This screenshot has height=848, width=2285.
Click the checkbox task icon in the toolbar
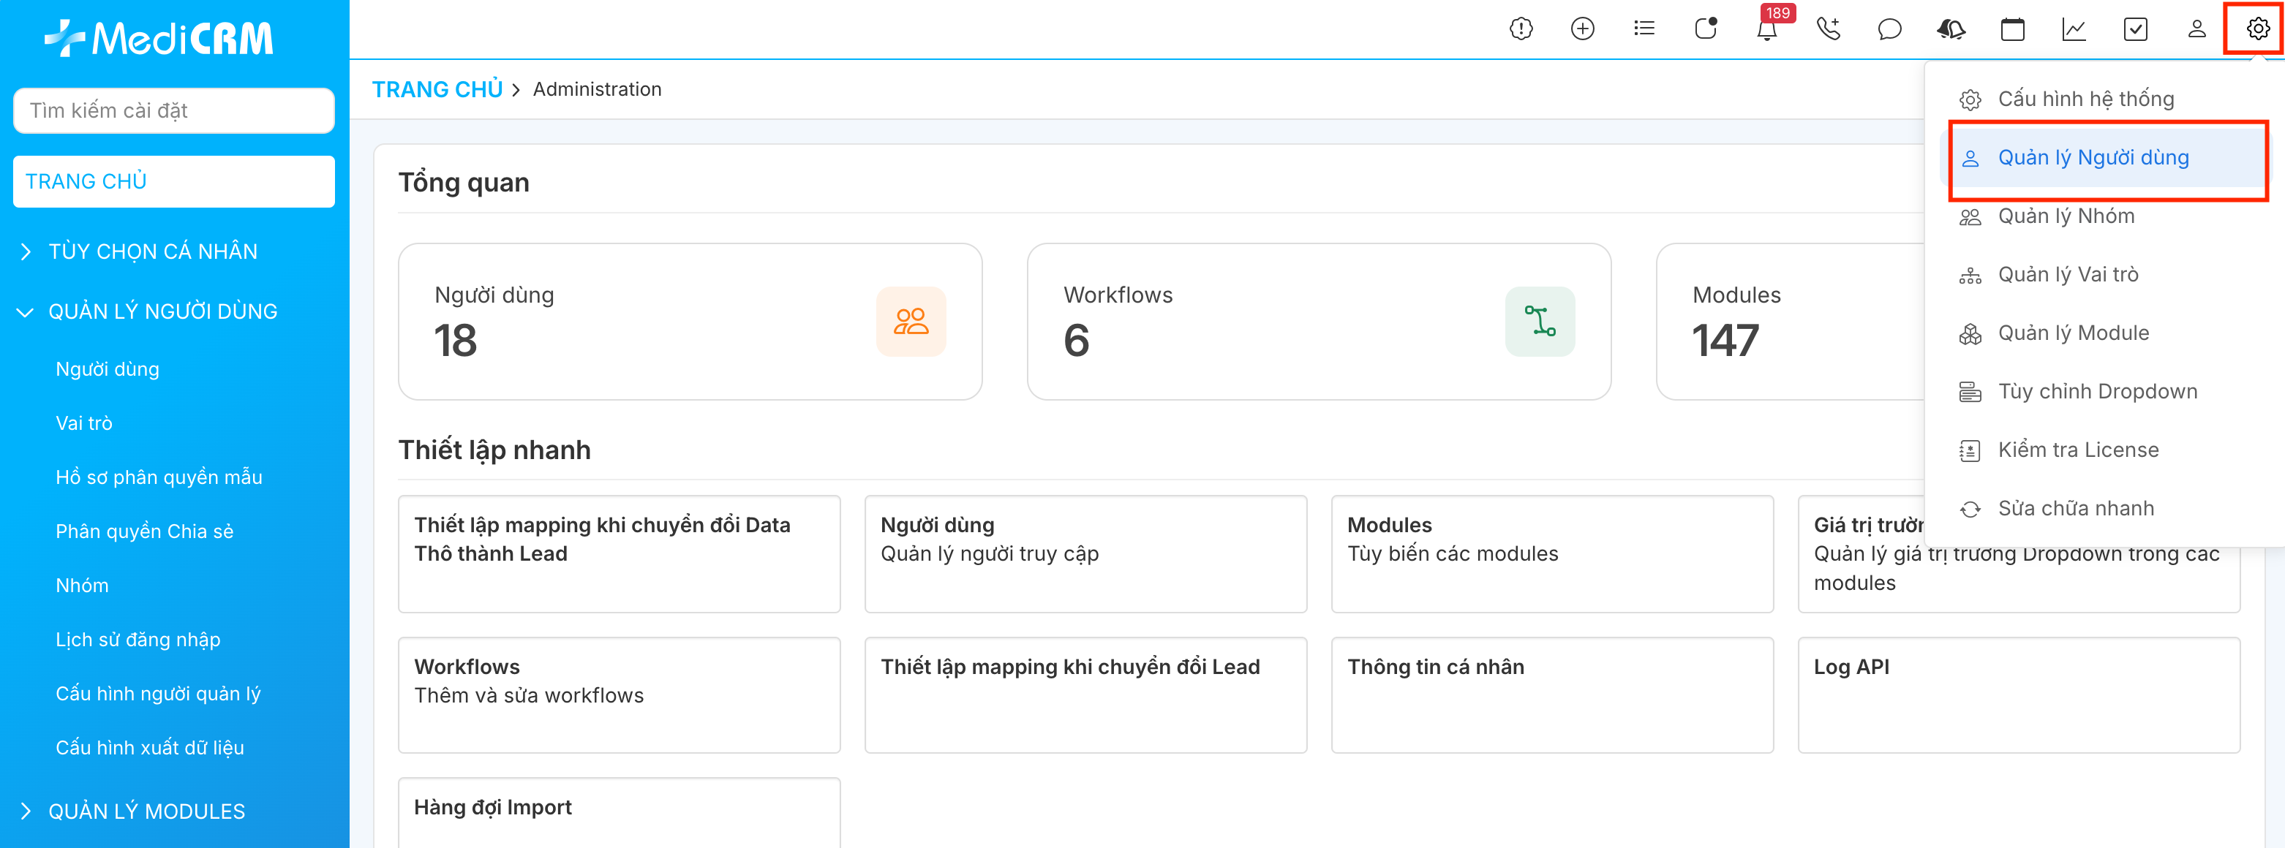click(2135, 30)
